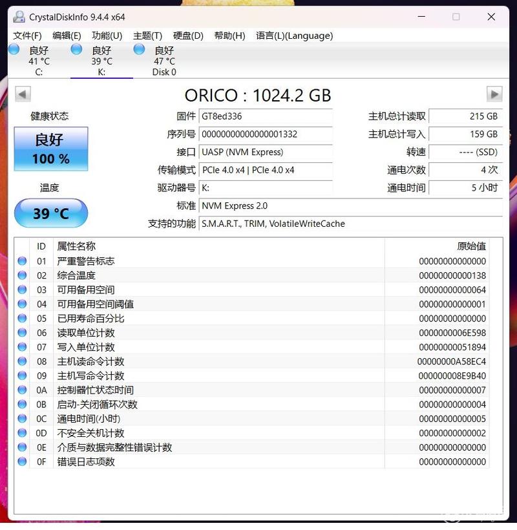Click the ID column header
Viewport: 517px width, 530px height.
coord(41,246)
